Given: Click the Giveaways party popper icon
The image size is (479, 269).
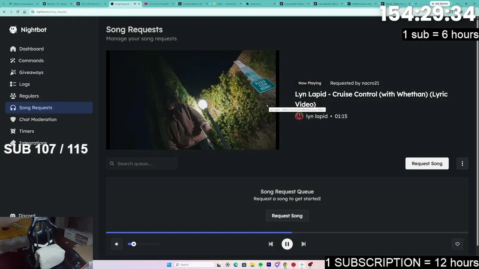Looking at the screenshot, I should (13, 72).
